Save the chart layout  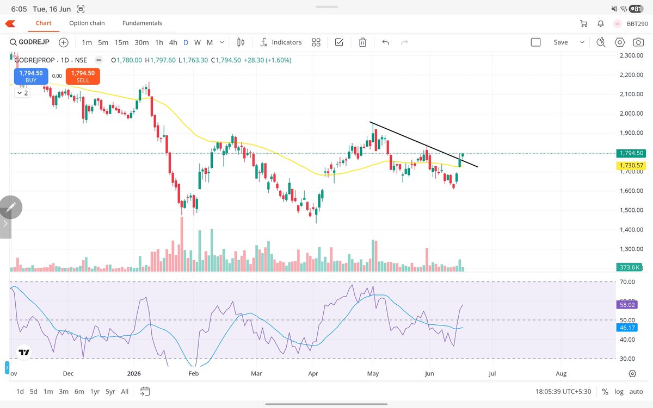pyautogui.click(x=560, y=42)
